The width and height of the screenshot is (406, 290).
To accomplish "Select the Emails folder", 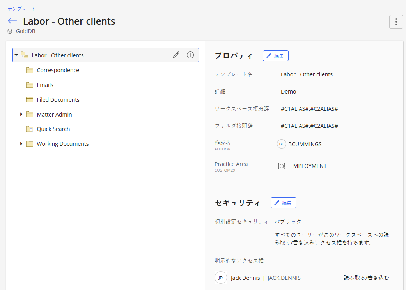I will (45, 85).
